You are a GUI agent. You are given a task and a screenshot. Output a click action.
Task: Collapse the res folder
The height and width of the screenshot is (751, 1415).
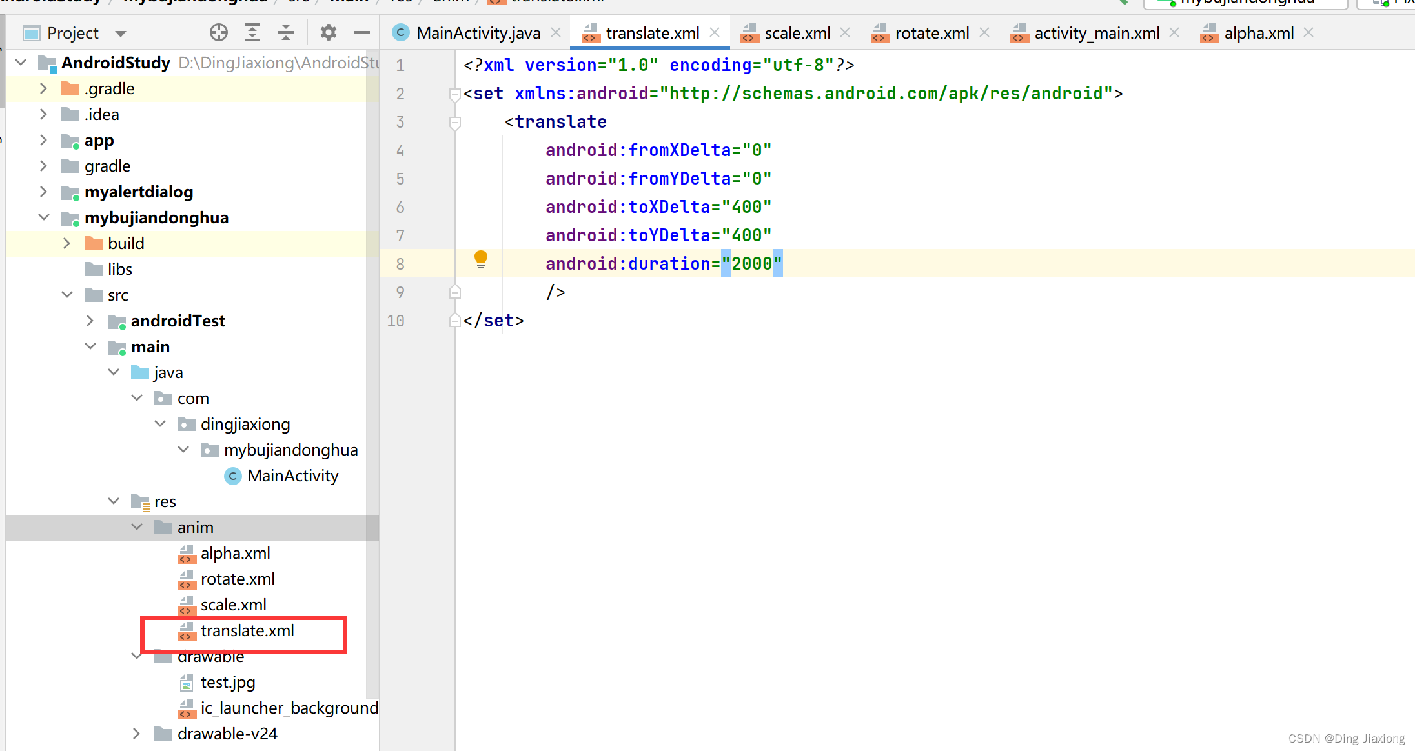click(114, 501)
